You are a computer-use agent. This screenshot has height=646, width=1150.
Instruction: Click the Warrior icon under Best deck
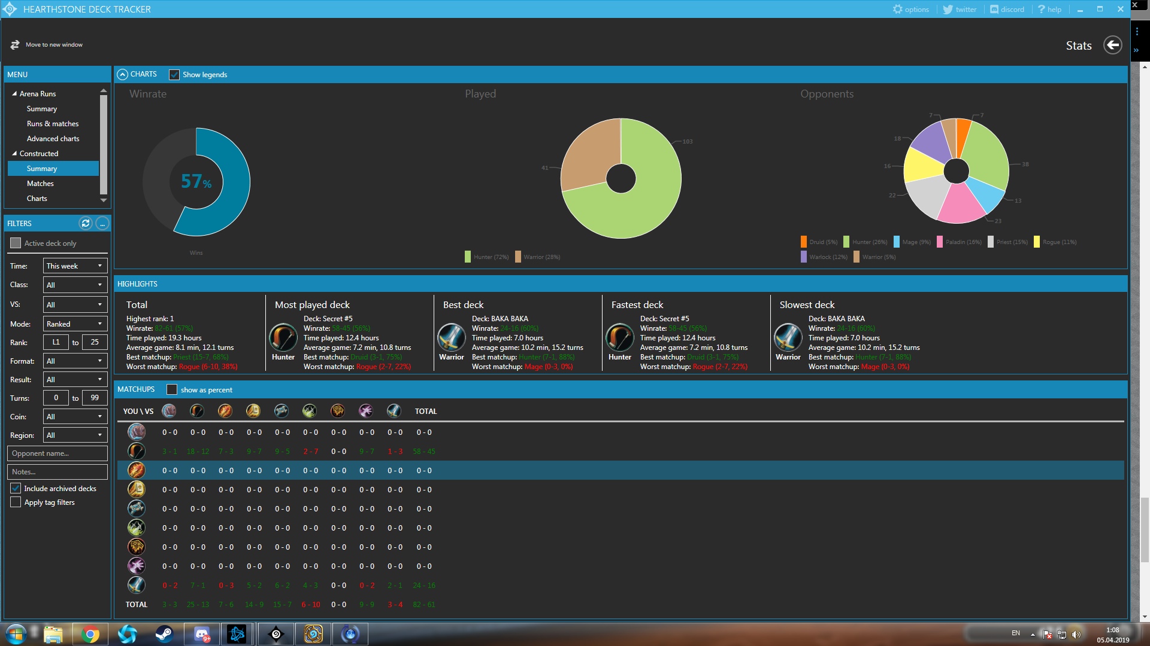[x=452, y=337]
